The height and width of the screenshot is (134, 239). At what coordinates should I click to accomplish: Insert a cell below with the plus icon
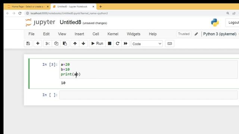[x=38, y=44]
